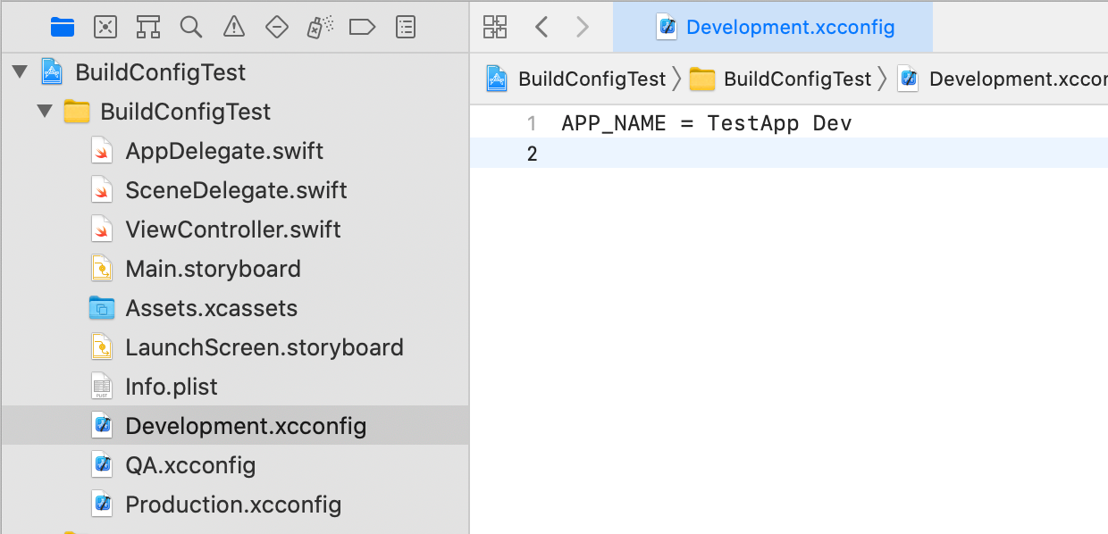Screen dimensions: 1108x534
Task: Switch to the Source Control navigator
Action: tap(105, 27)
